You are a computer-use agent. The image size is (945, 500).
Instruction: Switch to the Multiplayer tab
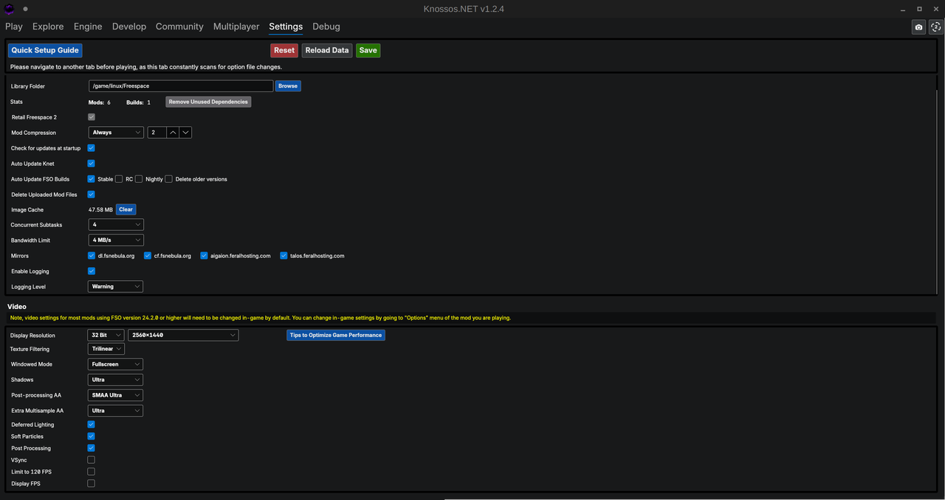point(236,27)
